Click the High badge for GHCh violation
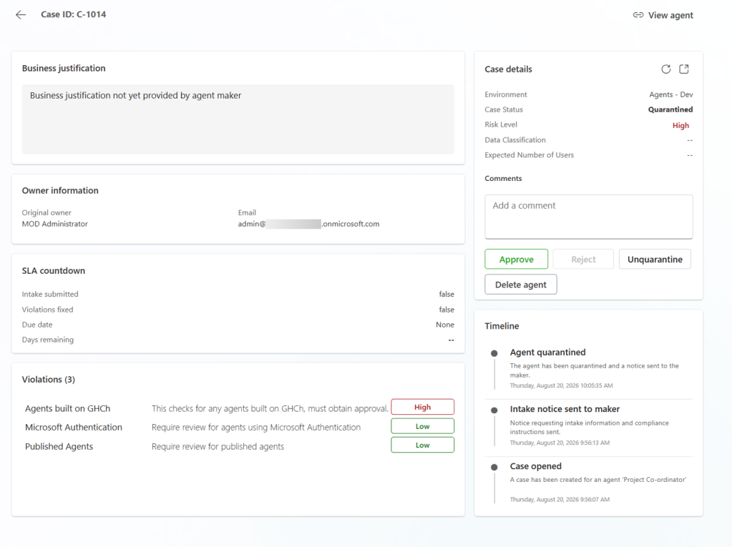732x547 pixels. click(422, 407)
